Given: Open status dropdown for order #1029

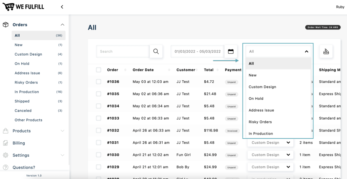Looking at the screenshot, I should pos(270,167).
